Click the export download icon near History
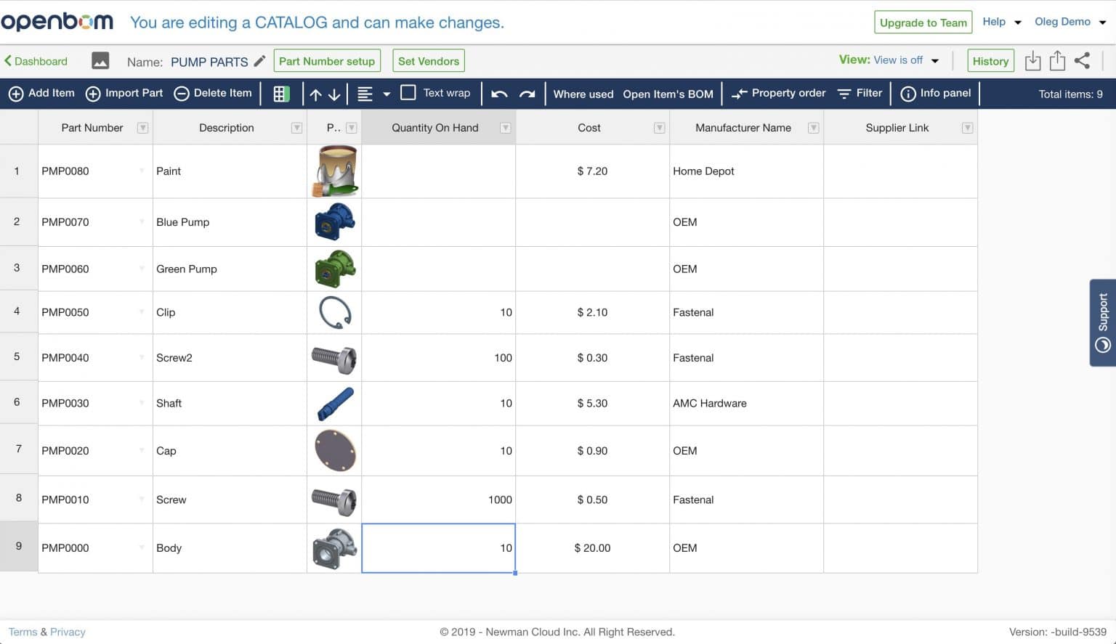This screenshot has width=1116, height=644. tap(1032, 60)
